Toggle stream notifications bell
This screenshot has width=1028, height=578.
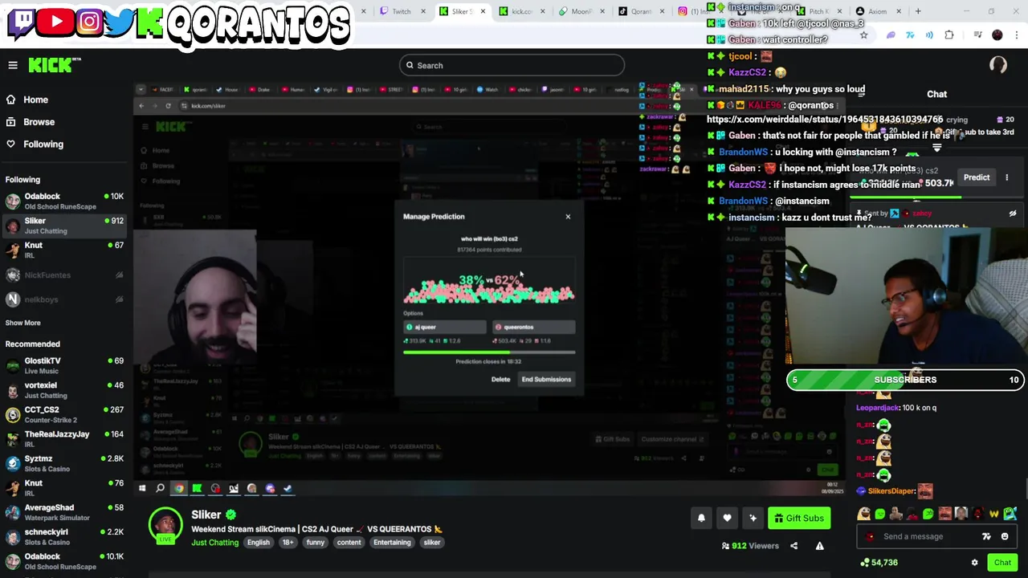click(x=701, y=519)
